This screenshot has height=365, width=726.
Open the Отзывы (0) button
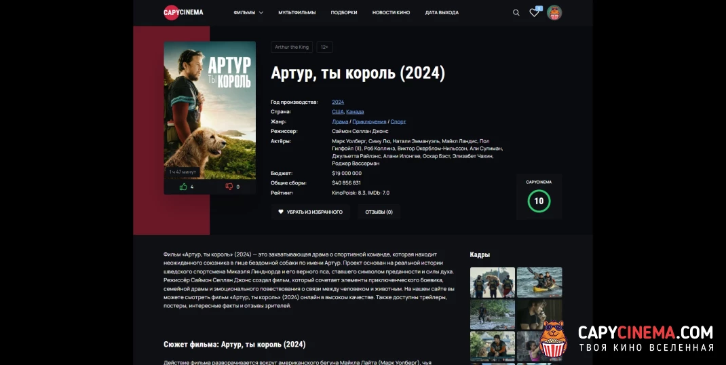click(x=379, y=212)
